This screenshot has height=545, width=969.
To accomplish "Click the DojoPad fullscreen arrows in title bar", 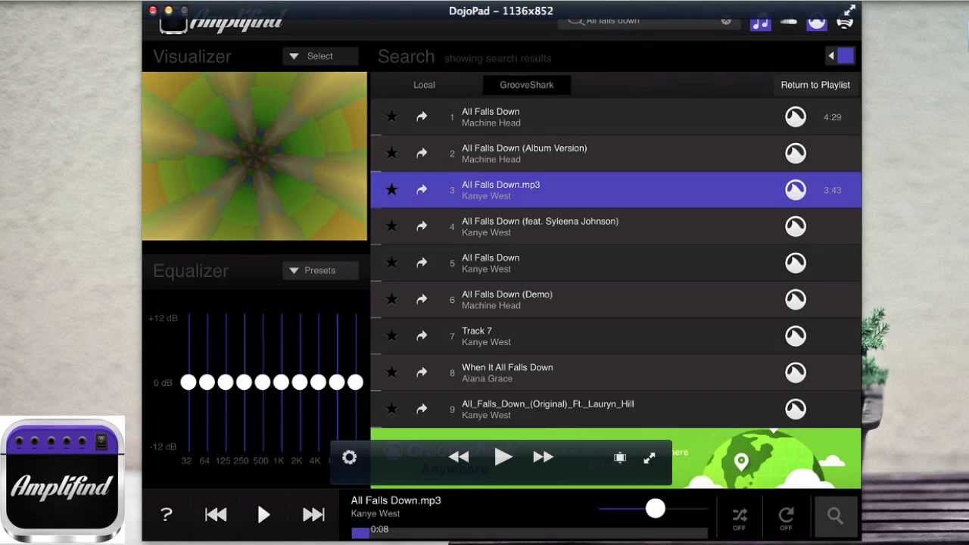I will pyautogui.click(x=849, y=11).
